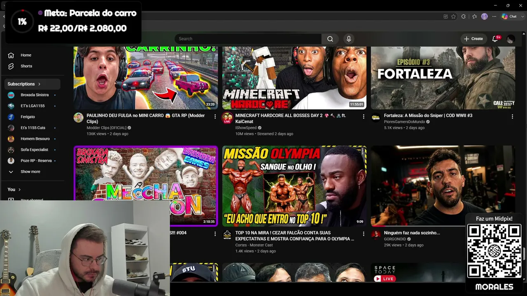The height and width of the screenshot is (296, 527).
Task: Open title 'PAULINHO DEU FULGA no MINI CARRO'
Action: 146,118
